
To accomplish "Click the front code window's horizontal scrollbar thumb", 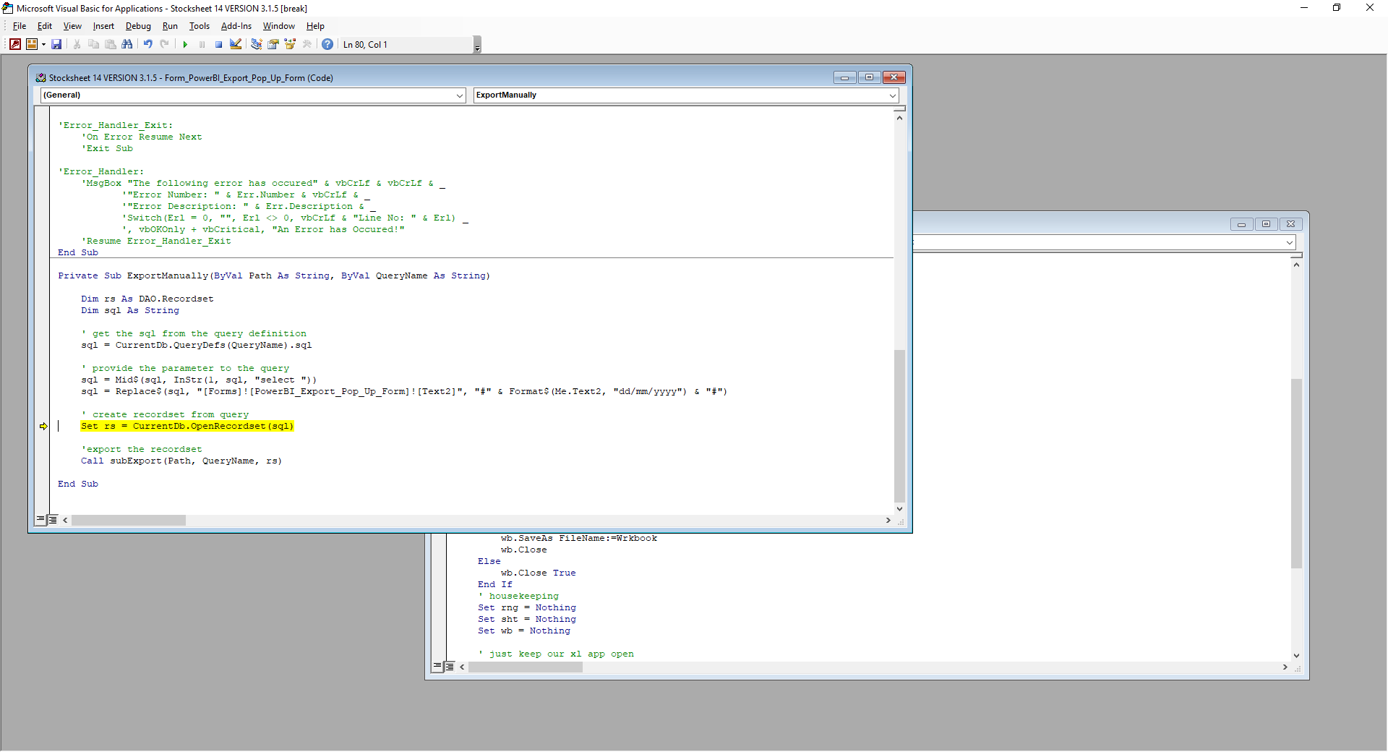I will 129,520.
